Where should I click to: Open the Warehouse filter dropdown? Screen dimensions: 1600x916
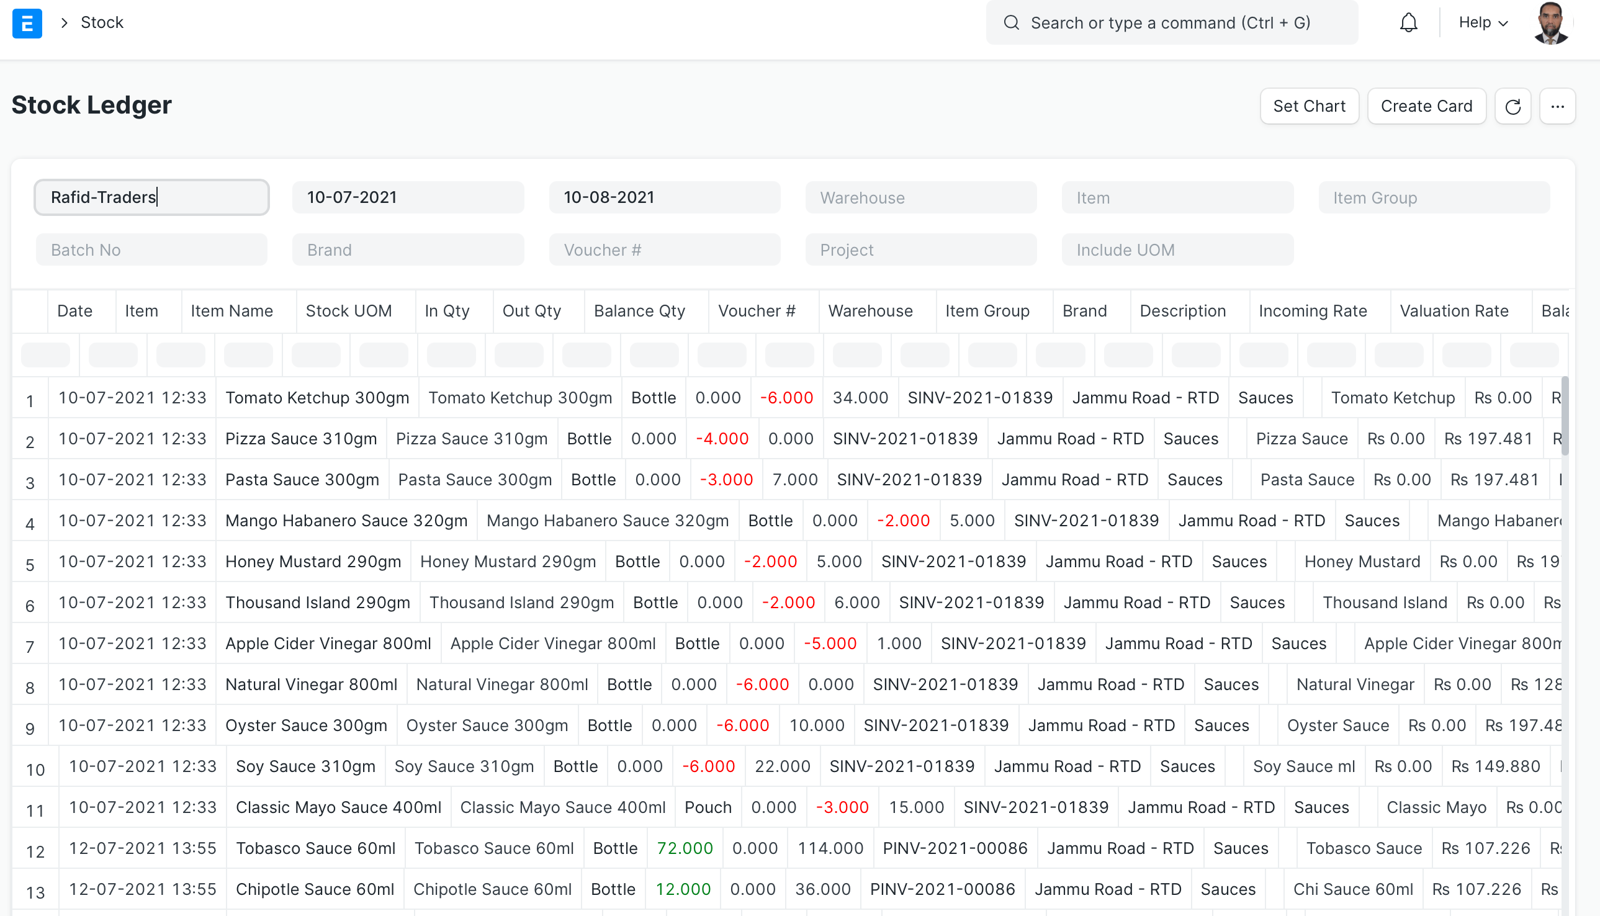click(x=920, y=197)
